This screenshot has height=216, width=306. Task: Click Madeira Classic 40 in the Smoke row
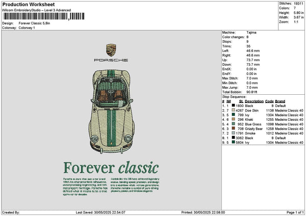289,133
